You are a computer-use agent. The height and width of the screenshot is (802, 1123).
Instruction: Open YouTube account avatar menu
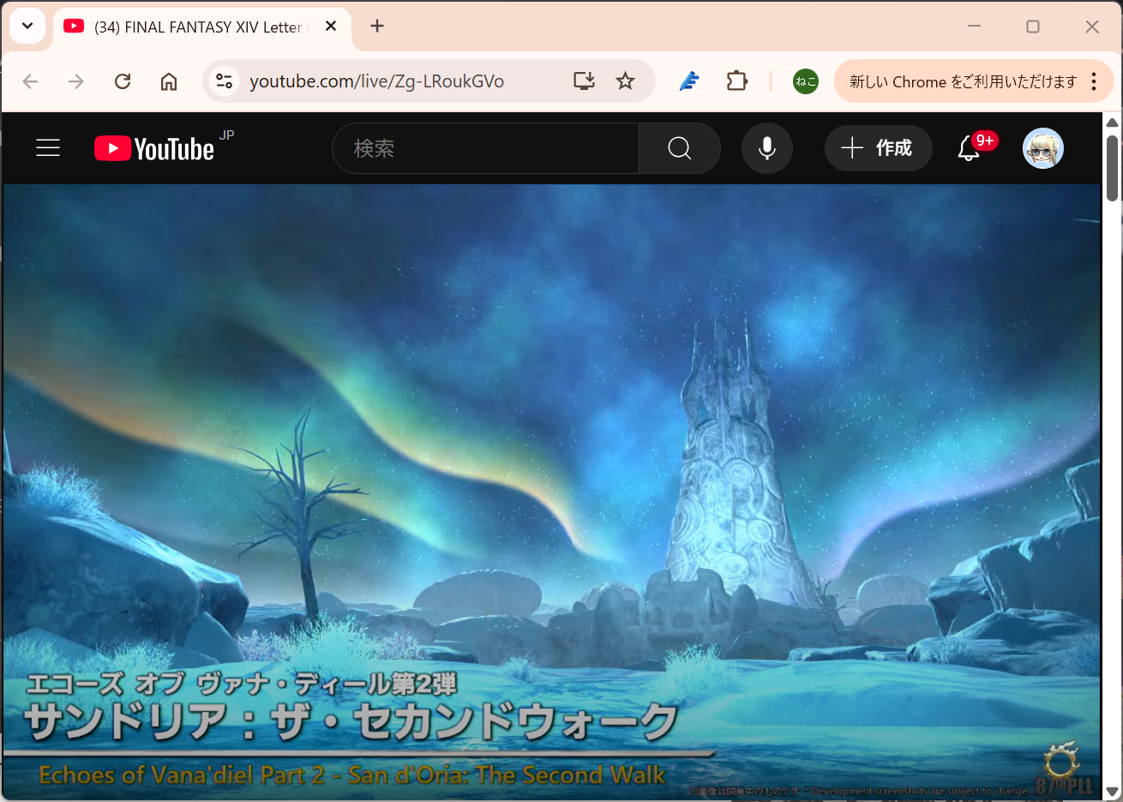[x=1043, y=148]
